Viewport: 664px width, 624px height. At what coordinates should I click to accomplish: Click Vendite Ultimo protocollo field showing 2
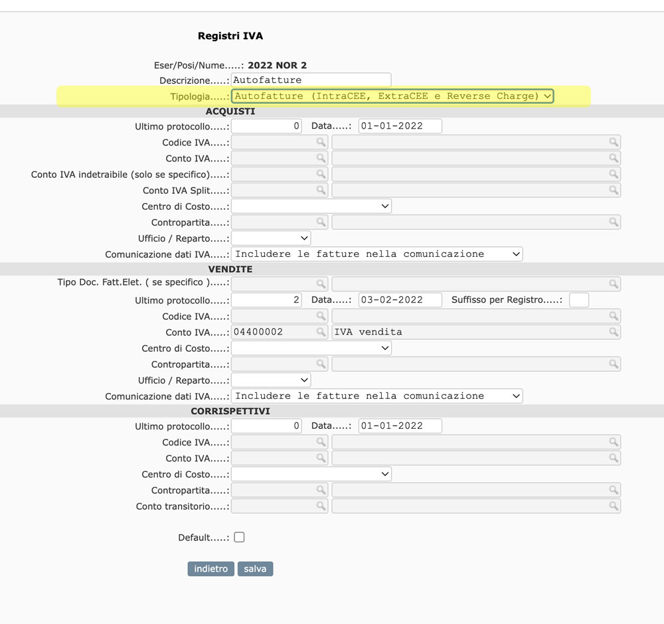(266, 300)
